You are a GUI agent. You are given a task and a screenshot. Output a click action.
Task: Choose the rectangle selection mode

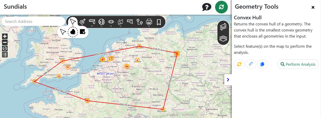coord(82,32)
